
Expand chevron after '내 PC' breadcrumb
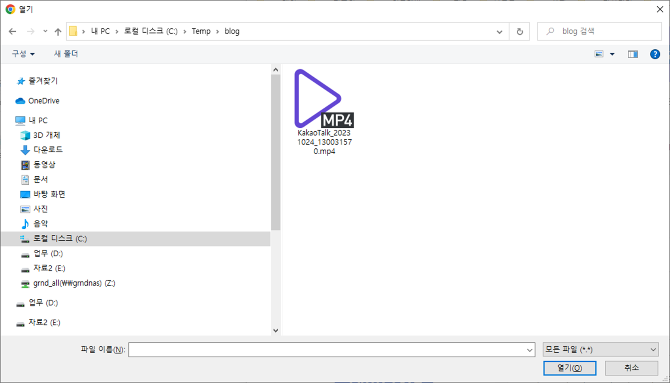click(x=117, y=32)
